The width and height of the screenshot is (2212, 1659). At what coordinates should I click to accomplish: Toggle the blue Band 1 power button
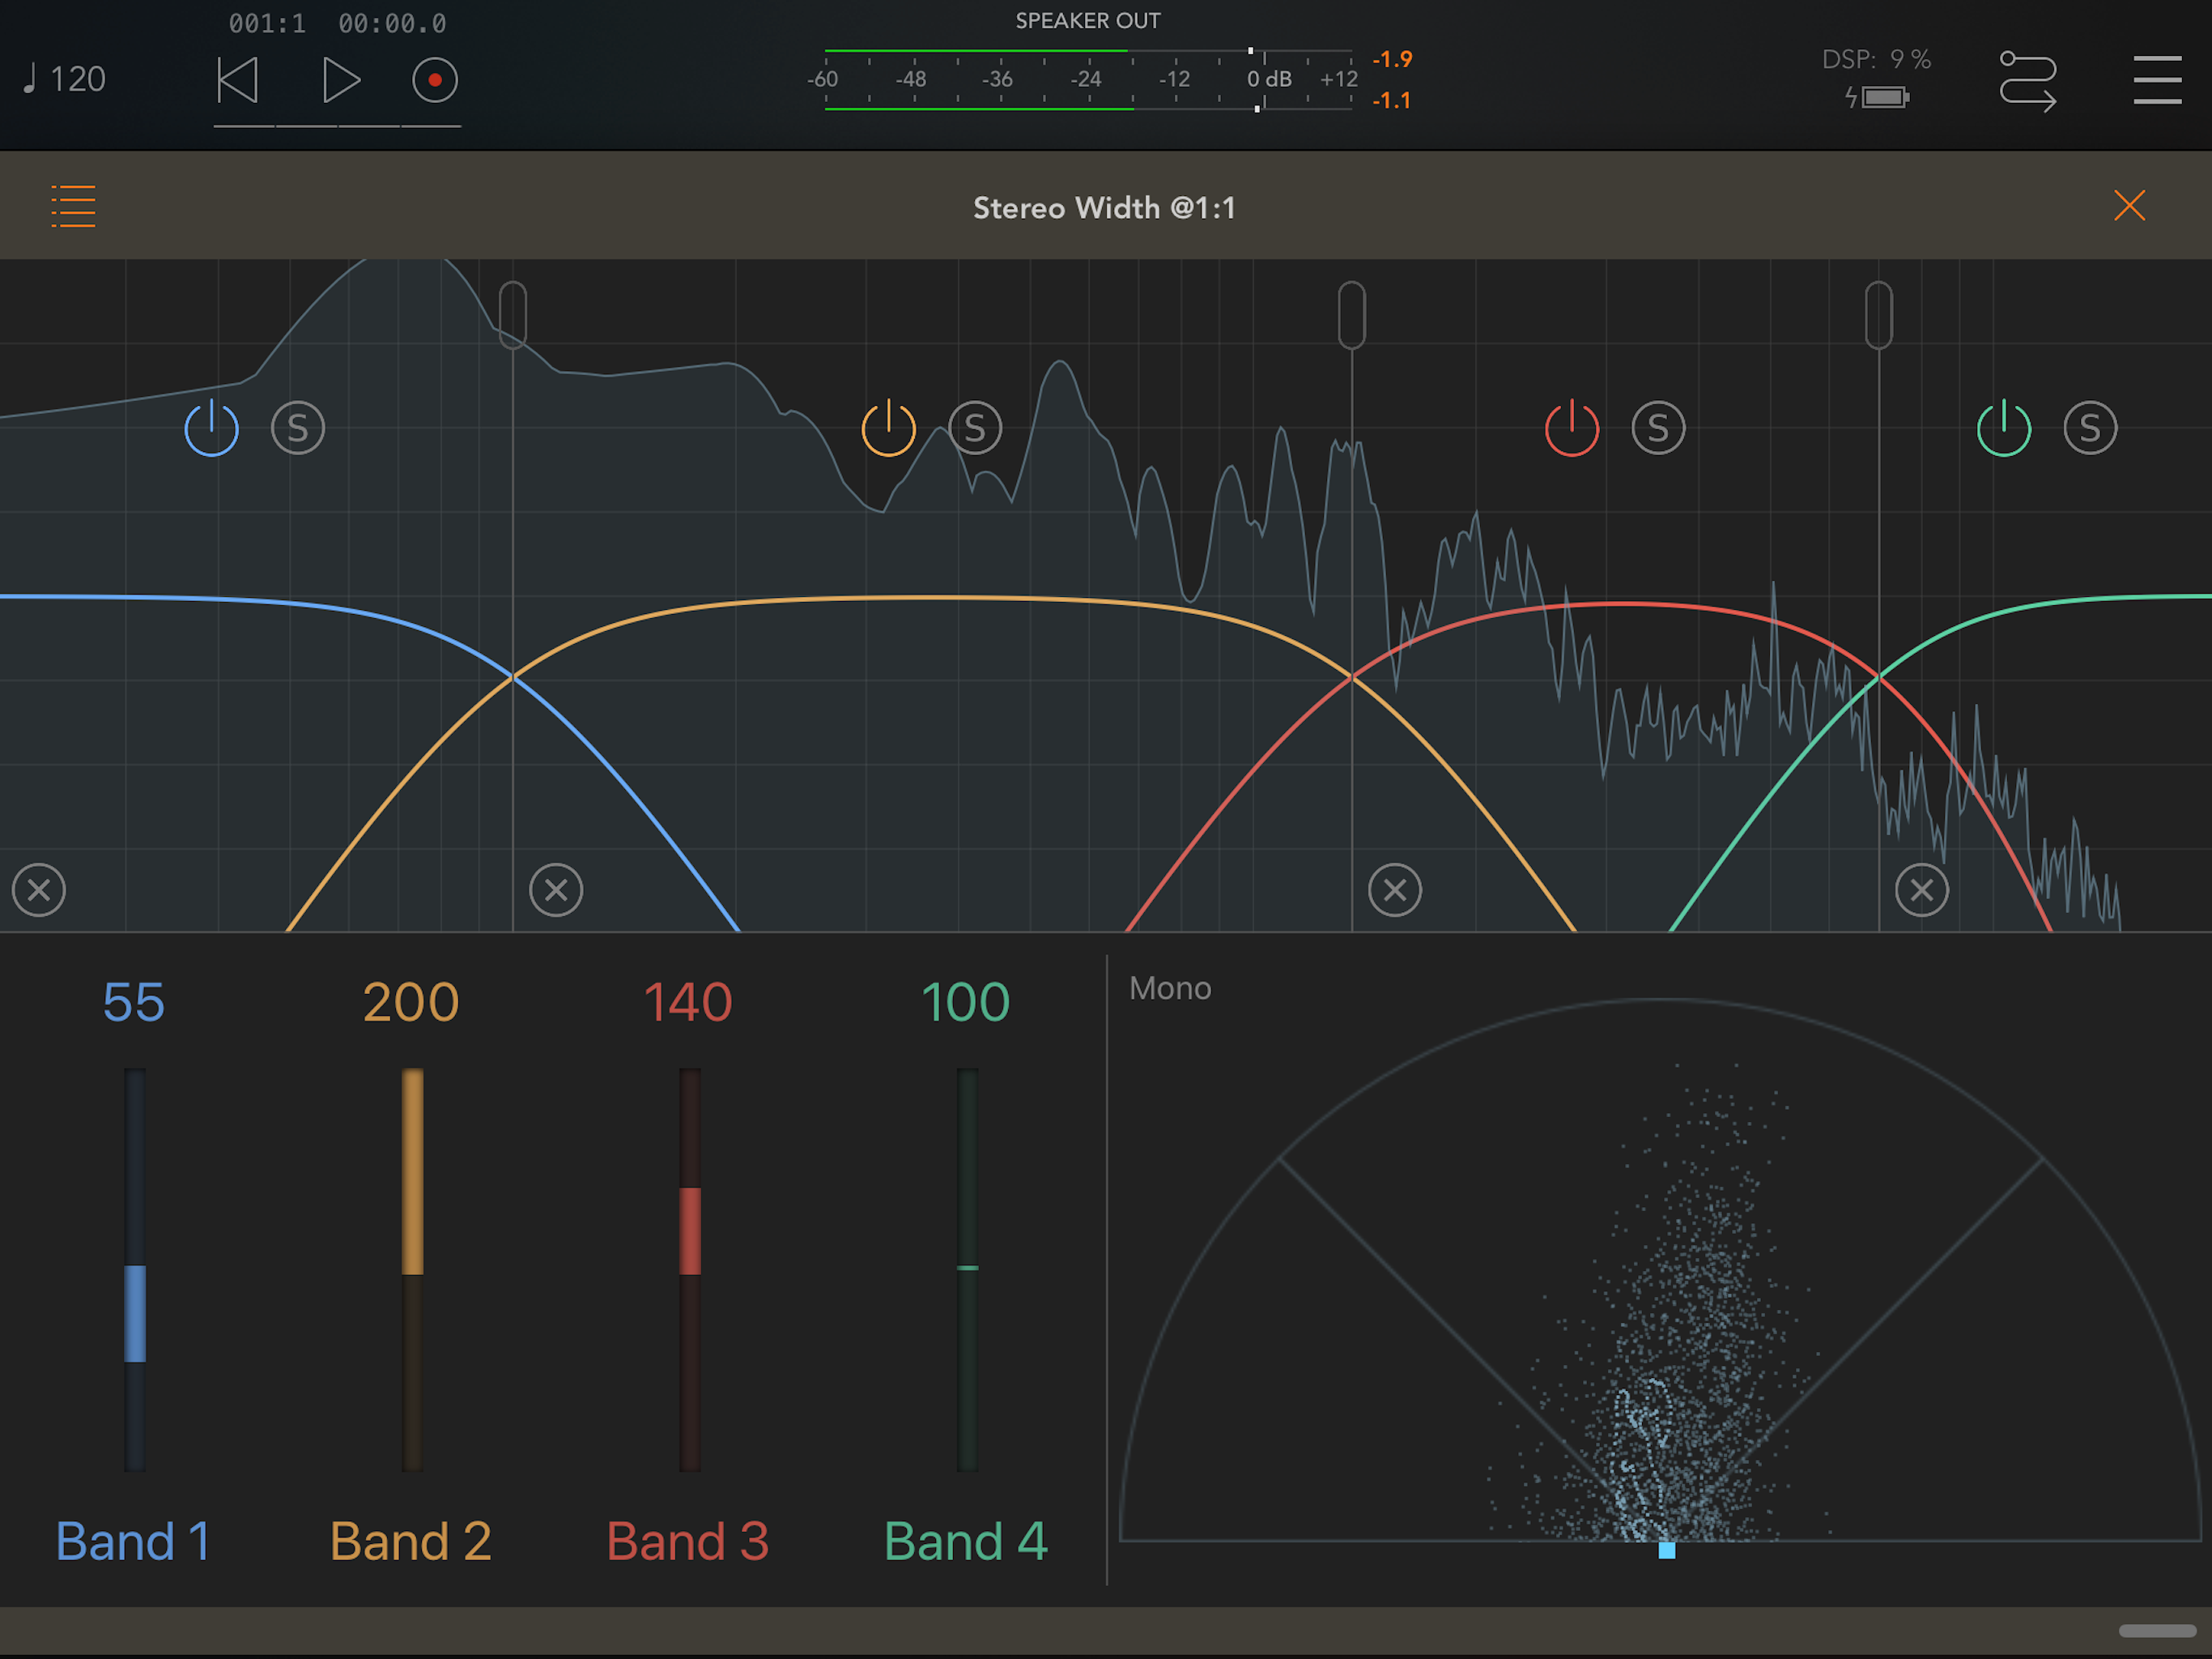(x=212, y=429)
